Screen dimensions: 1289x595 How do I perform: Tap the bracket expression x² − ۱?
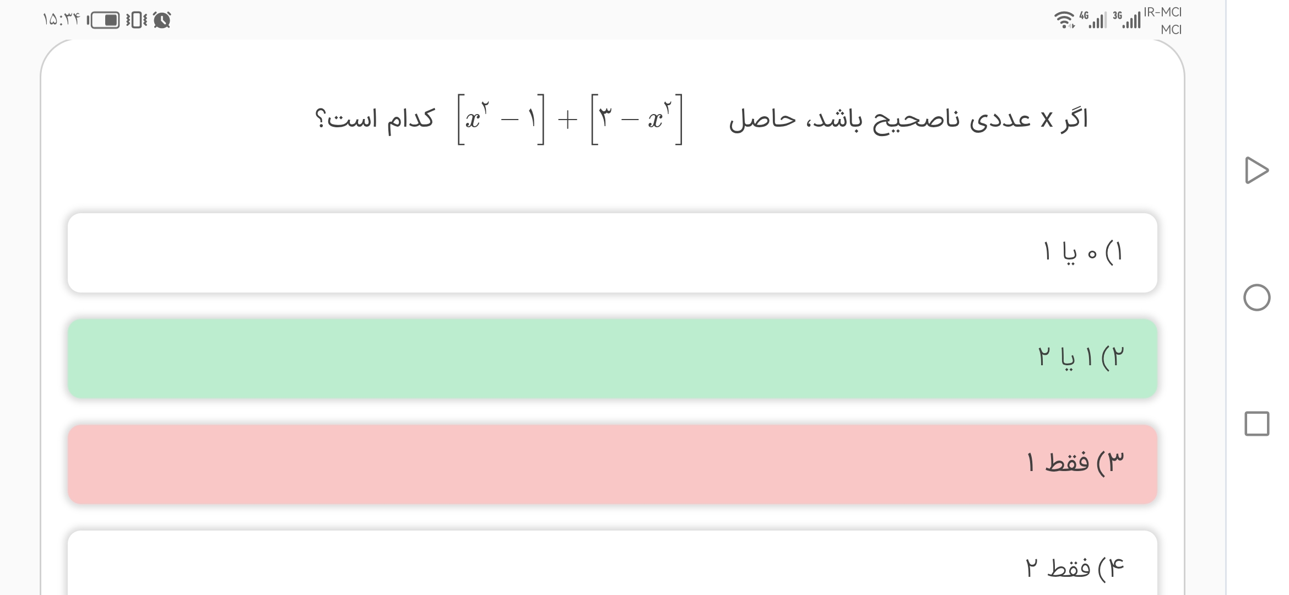(x=501, y=119)
